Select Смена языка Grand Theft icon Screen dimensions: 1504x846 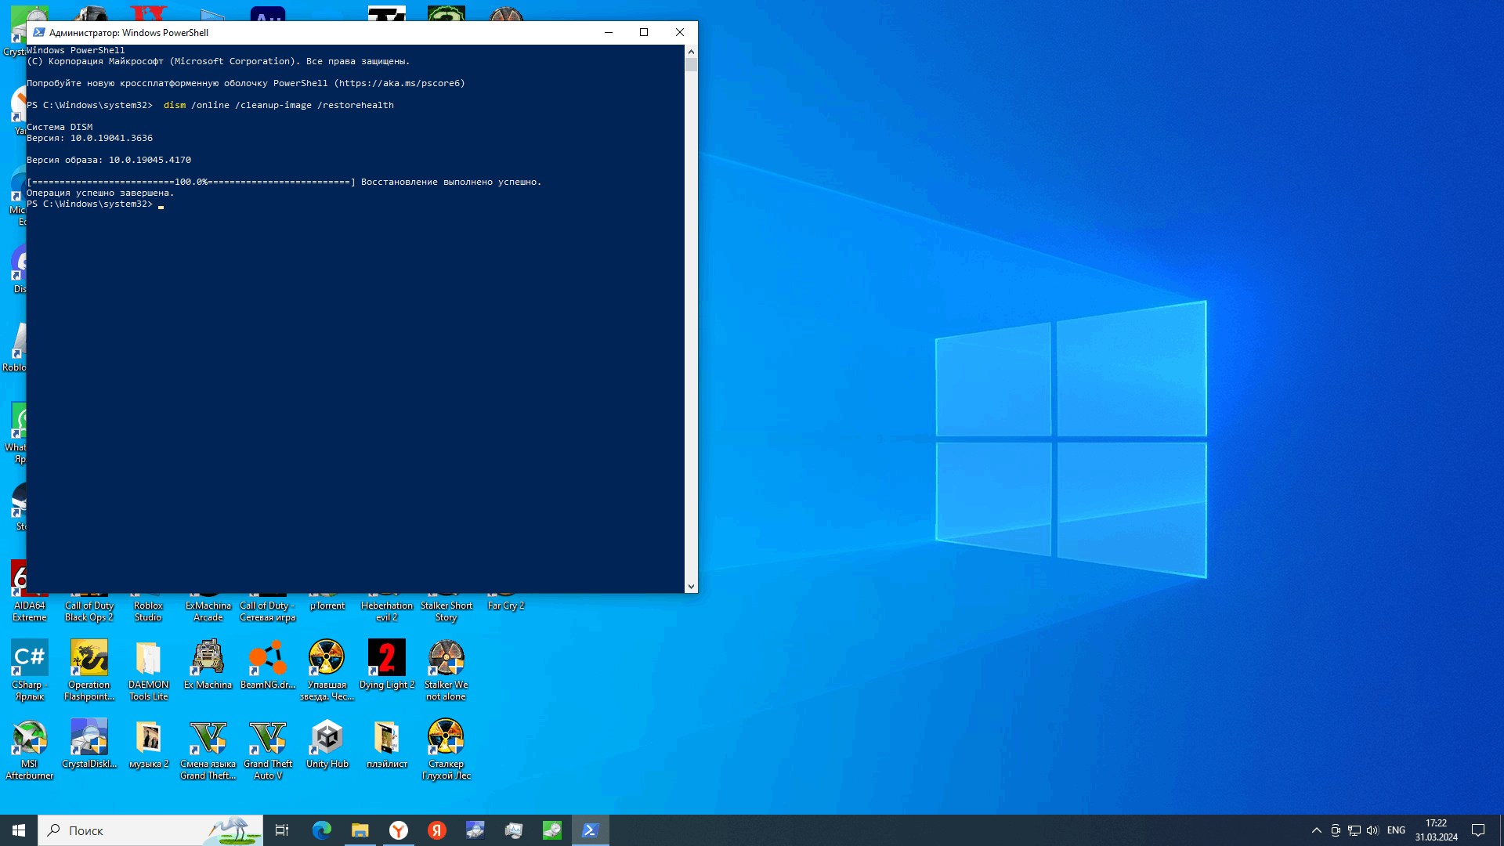(x=208, y=749)
